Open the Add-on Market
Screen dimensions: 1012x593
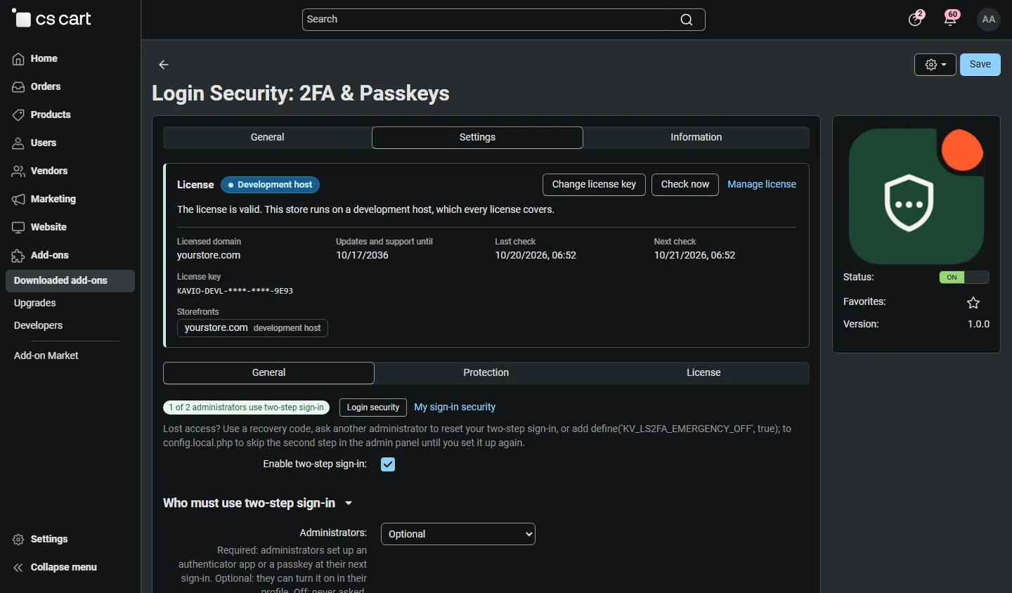click(46, 356)
